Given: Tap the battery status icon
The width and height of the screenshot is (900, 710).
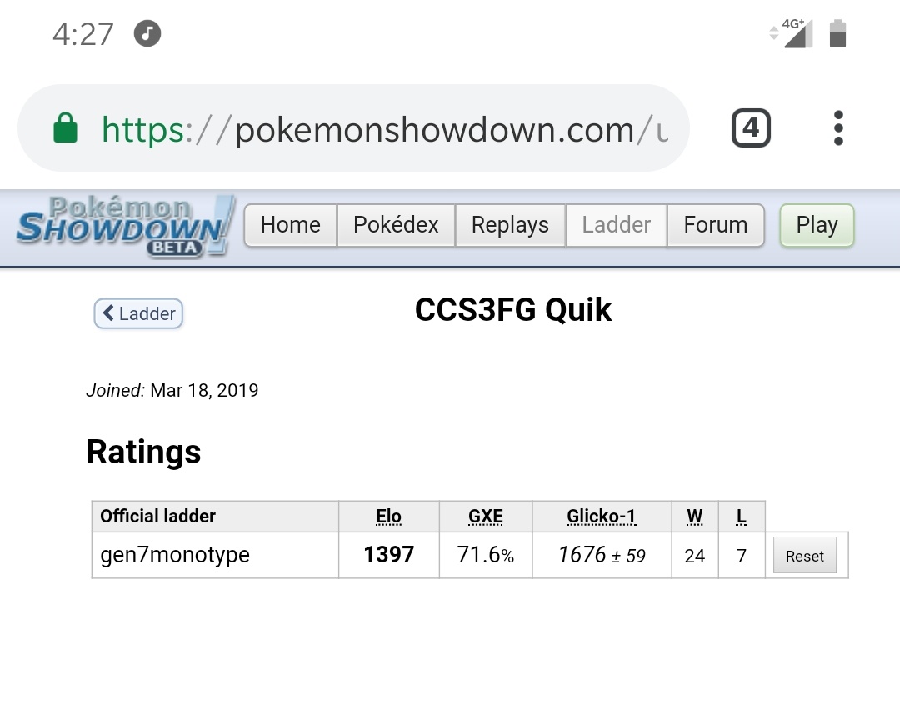Looking at the screenshot, I should pyautogui.click(x=838, y=33).
